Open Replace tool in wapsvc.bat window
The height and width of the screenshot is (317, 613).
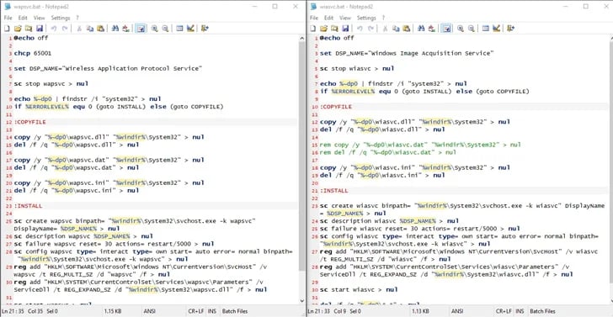pyautogui.click(x=125, y=28)
